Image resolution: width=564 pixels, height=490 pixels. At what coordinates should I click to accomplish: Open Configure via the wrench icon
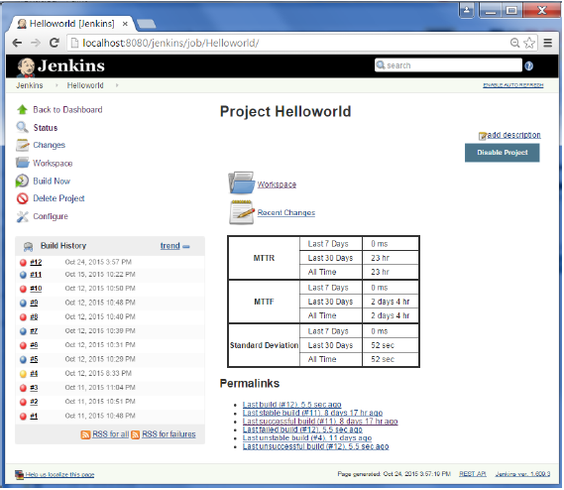(x=22, y=217)
